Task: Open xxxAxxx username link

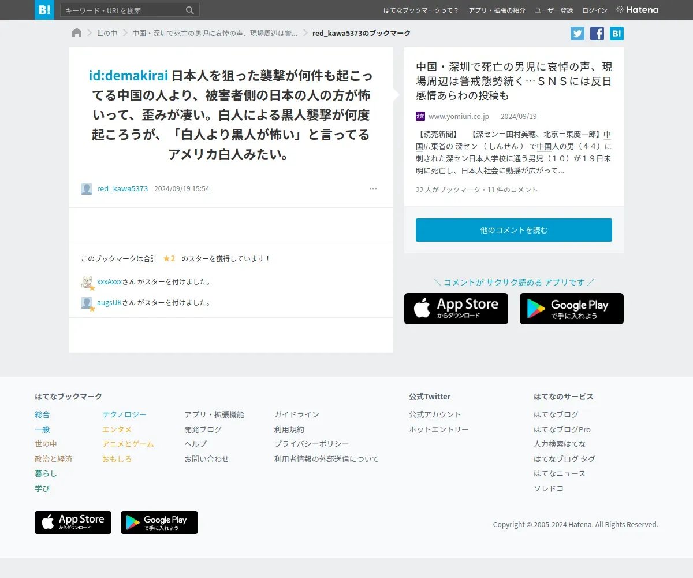Action: (110, 282)
